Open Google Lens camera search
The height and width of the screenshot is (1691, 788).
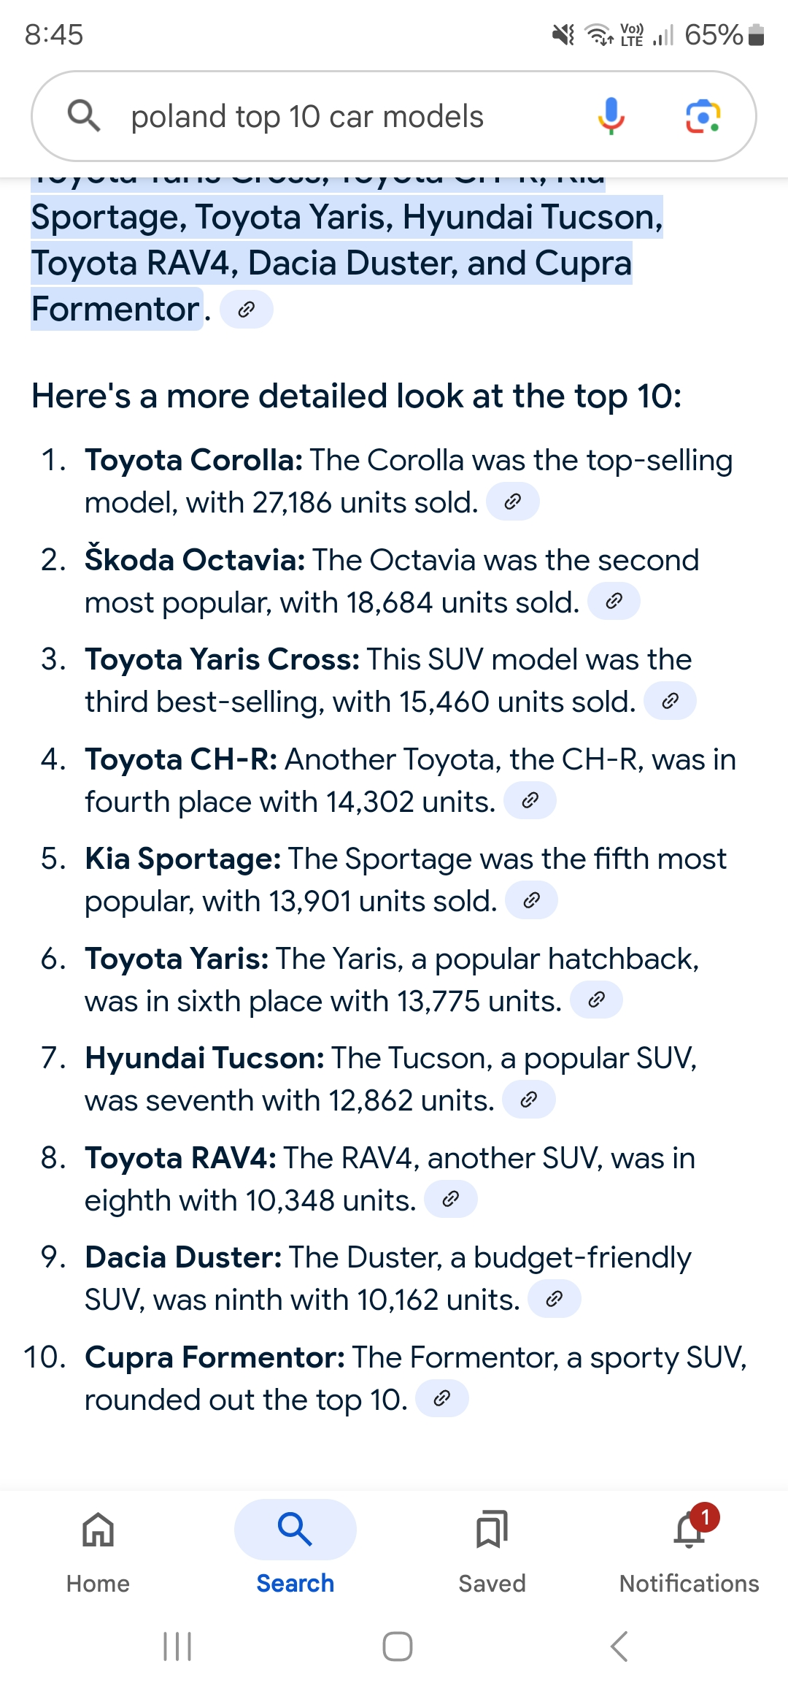(x=703, y=117)
